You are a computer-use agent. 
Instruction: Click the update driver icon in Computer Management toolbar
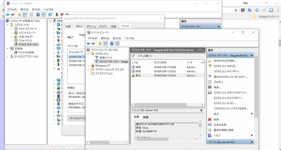pyautogui.click(x=57, y=15)
